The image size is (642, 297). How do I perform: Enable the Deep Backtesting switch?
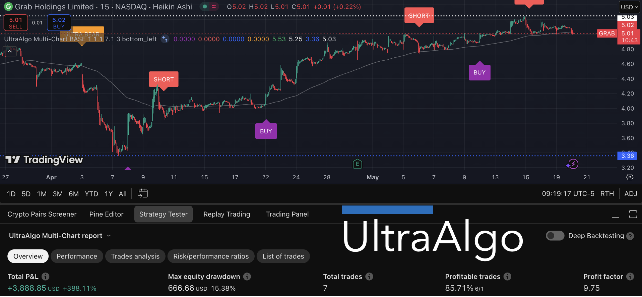coord(555,236)
